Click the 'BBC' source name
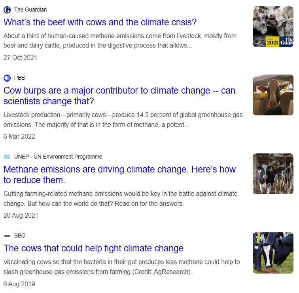 [20, 236]
